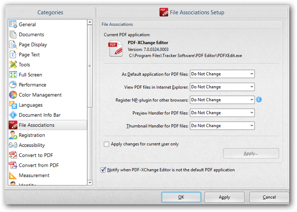Click the Convert to PDF icon
Screen dimensions: 297x212
[13, 155]
